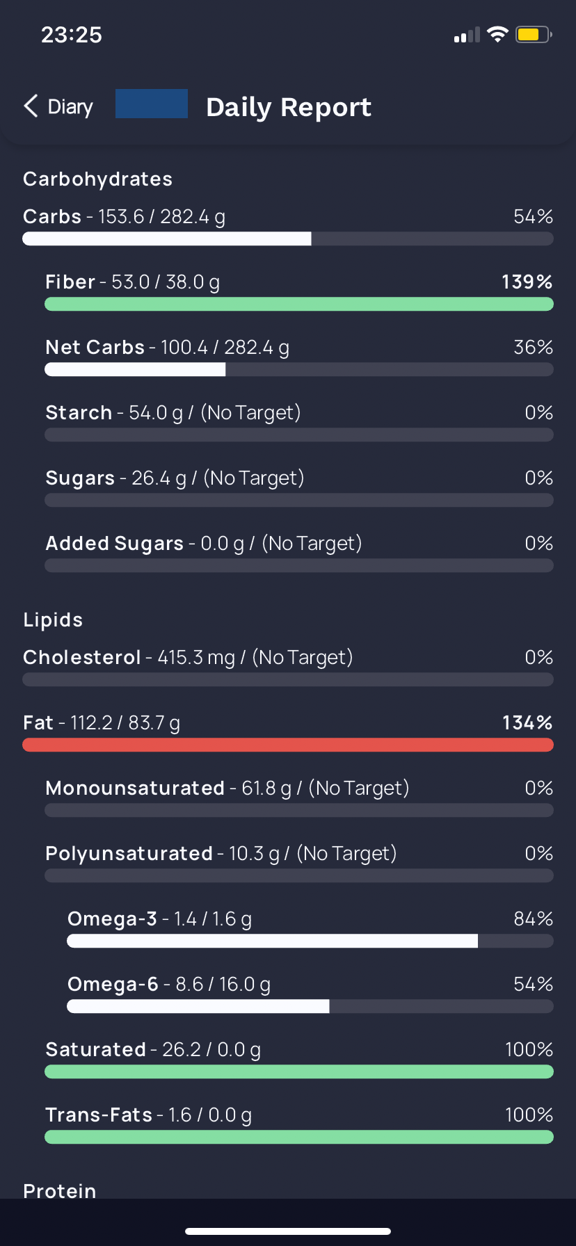Select the Omega-6 8.6 / 16.0 g row
The width and height of the screenshot is (576, 1246).
click(310, 994)
